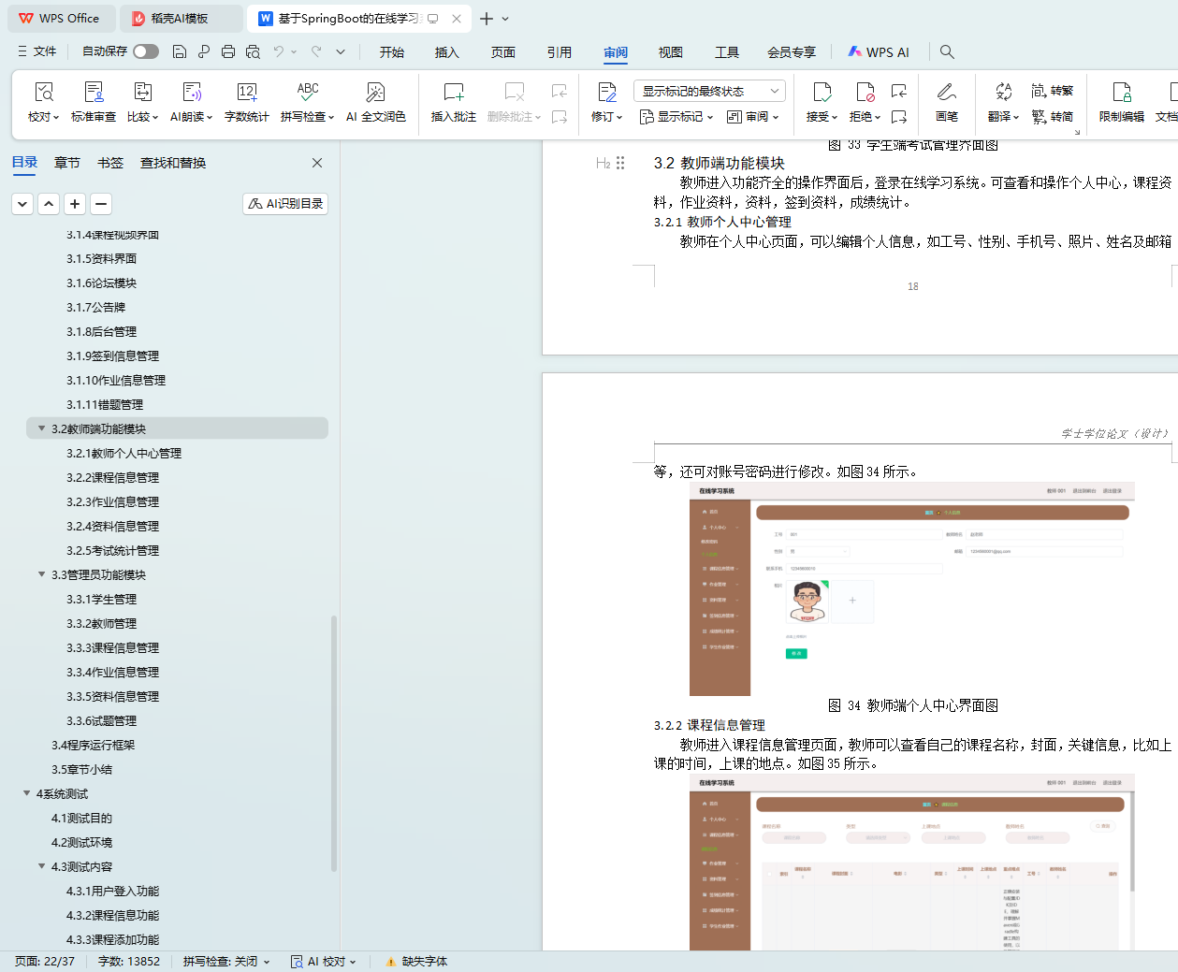Viewport: 1178px width, 972px height.
Task: Collapse the 3.2教师端功能模块 outline node
Action: click(41, 428)
